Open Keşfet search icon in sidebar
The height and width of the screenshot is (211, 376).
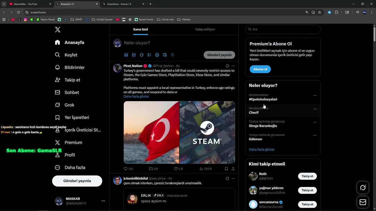58,55
